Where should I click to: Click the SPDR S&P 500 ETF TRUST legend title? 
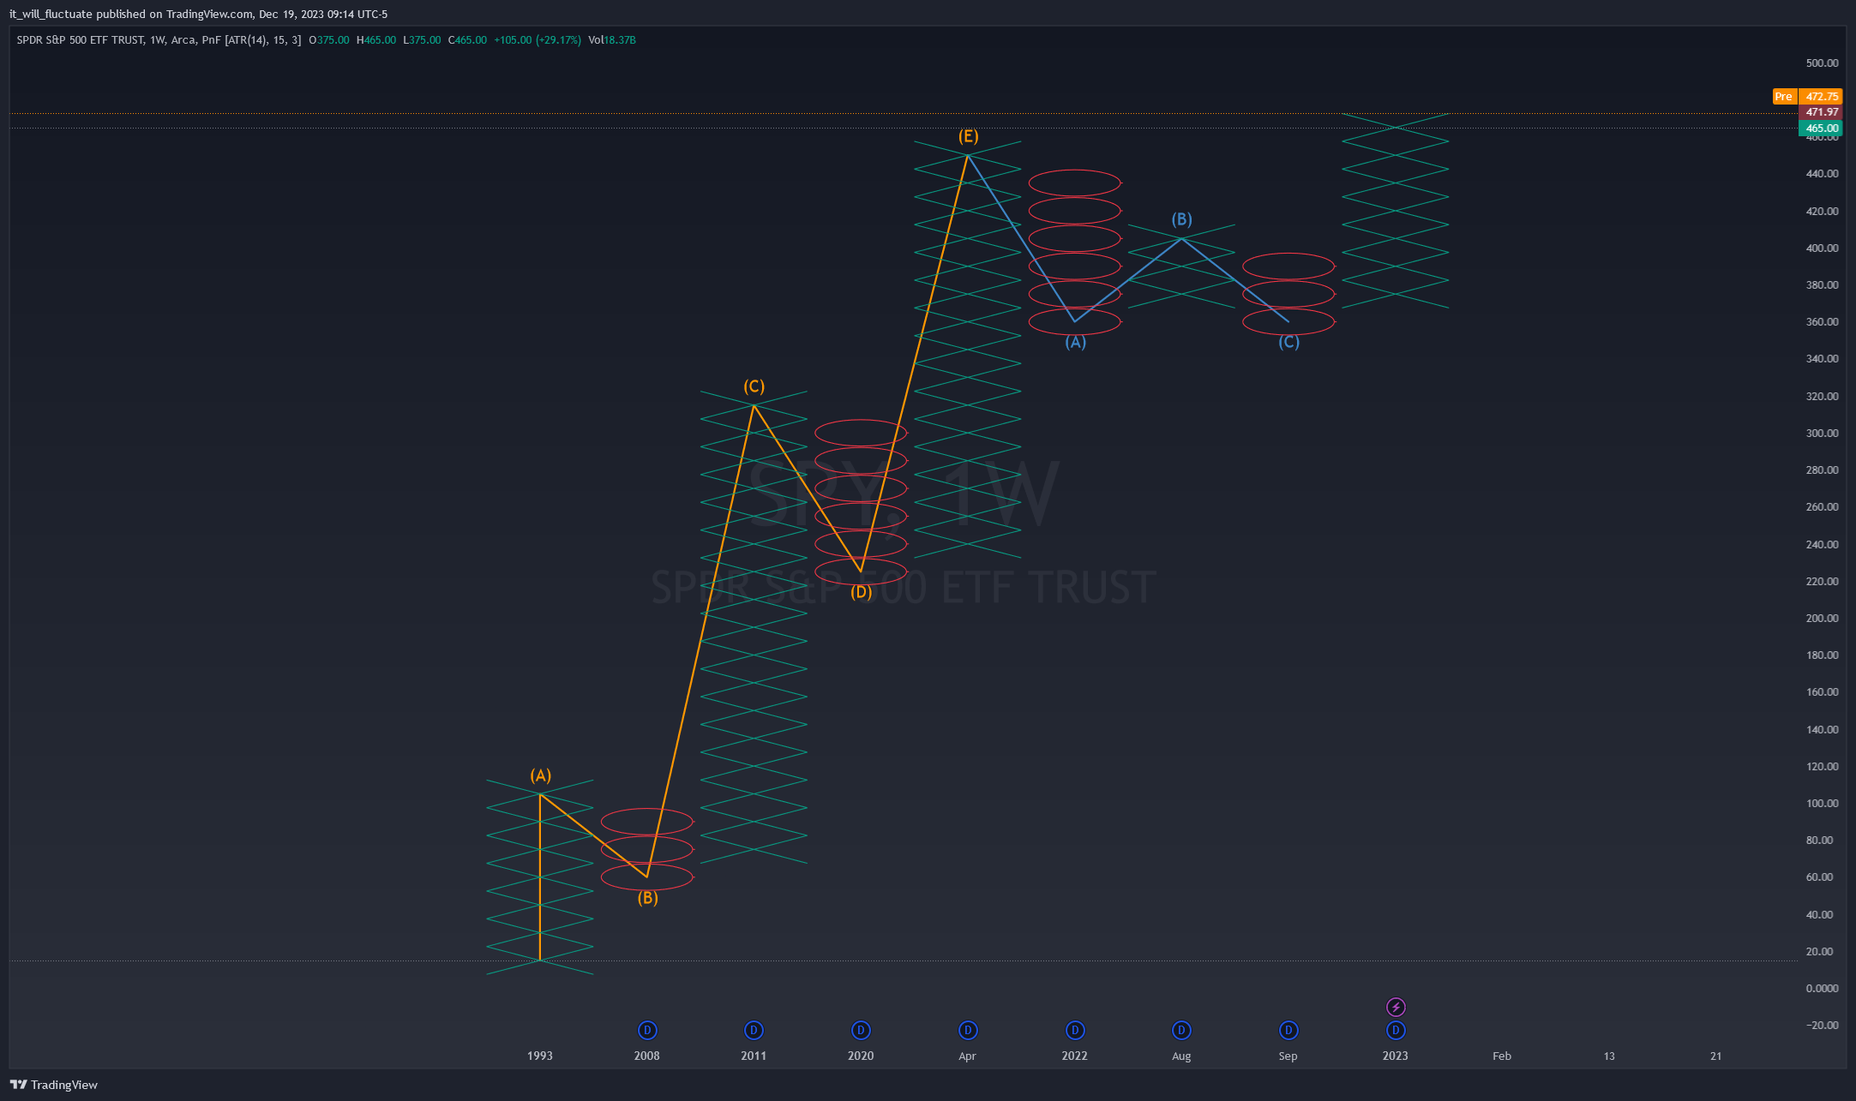coord(81,40)
